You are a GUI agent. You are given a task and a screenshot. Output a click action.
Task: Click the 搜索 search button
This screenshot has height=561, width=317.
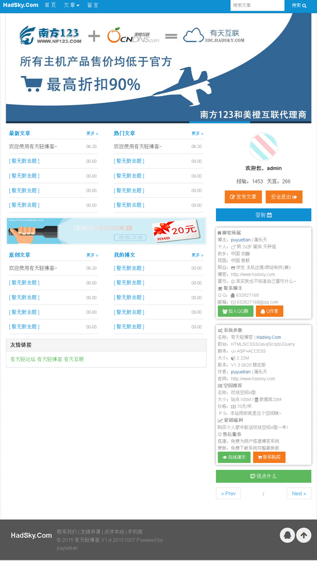299,5
